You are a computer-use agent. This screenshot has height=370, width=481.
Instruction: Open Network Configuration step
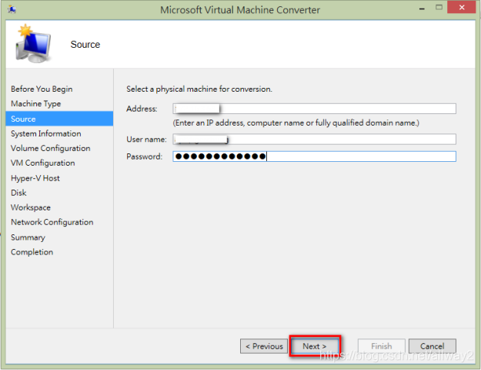tap(52, 222)
